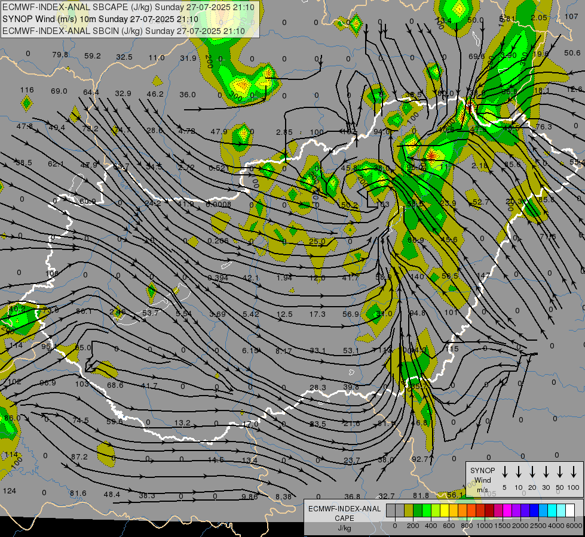Click the map value '33.1'
Viewport: 585px width, 537px height.
pos(318,351)
